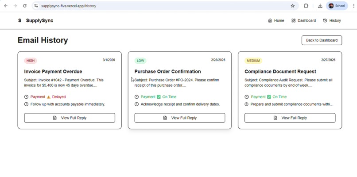Click the History clock icon in nav
Image resolution: width=357 pixels, height=177 pixels.
pos(325,21)
